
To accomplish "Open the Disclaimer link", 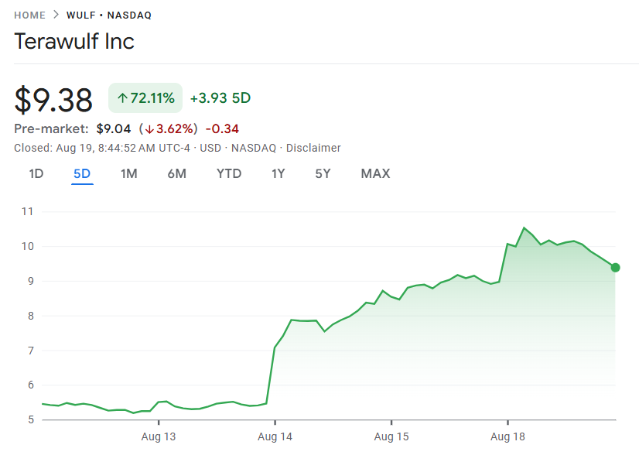I will pos(313,148).
